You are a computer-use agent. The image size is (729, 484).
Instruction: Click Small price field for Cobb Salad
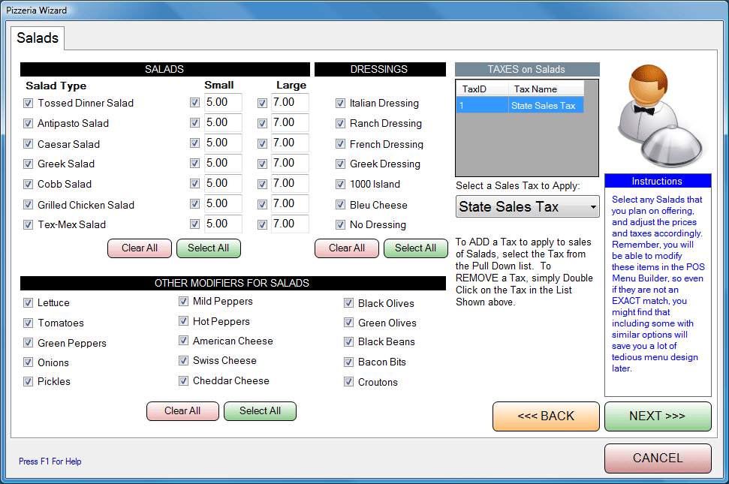[223, 184]
